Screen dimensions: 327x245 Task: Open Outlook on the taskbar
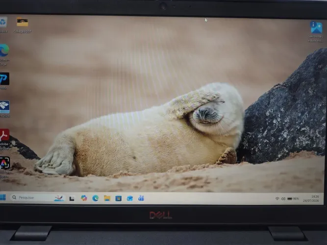coord(130,198)
